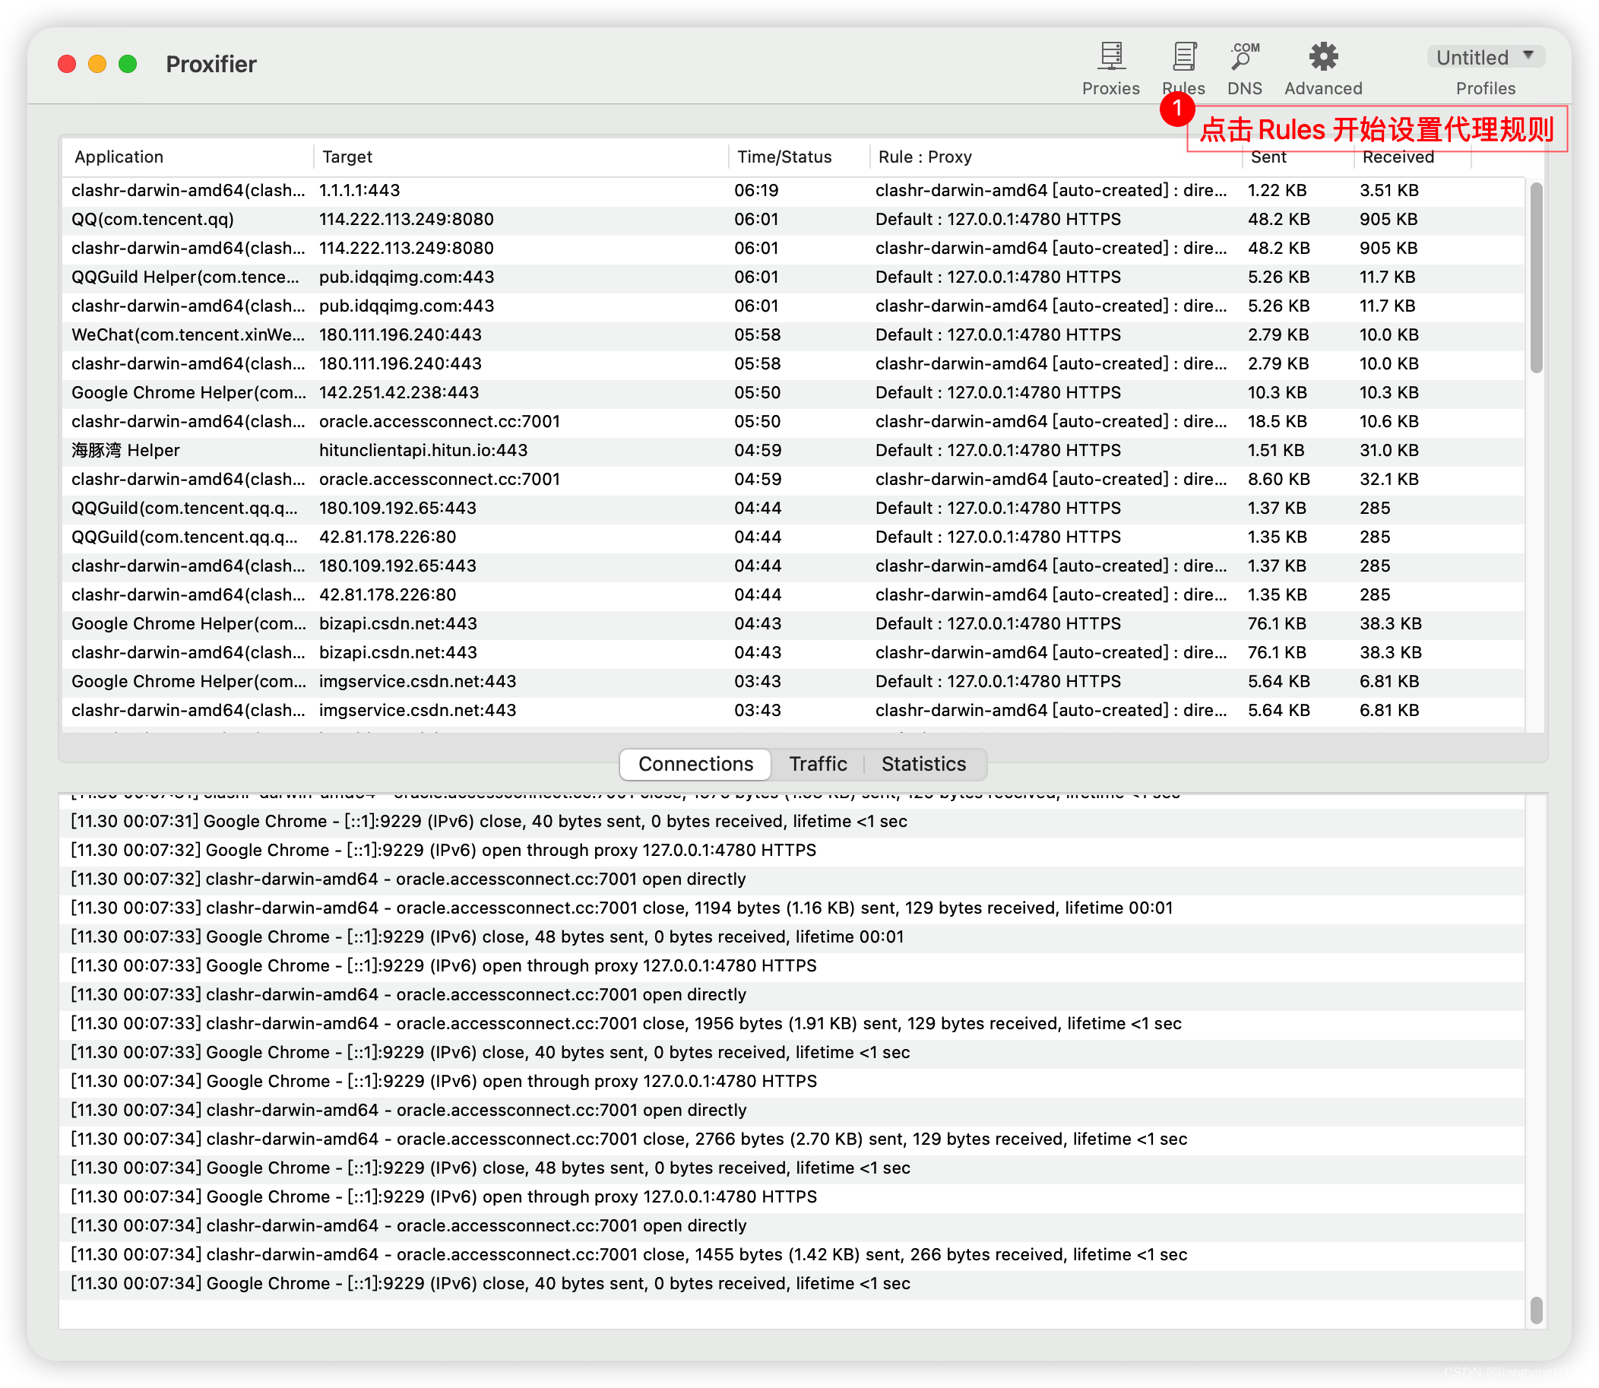The height and width of the screenshot is (1388, 1599).
Task: Expand the Untitled profiles dropdown
Action: click(x=1485, y=57)
